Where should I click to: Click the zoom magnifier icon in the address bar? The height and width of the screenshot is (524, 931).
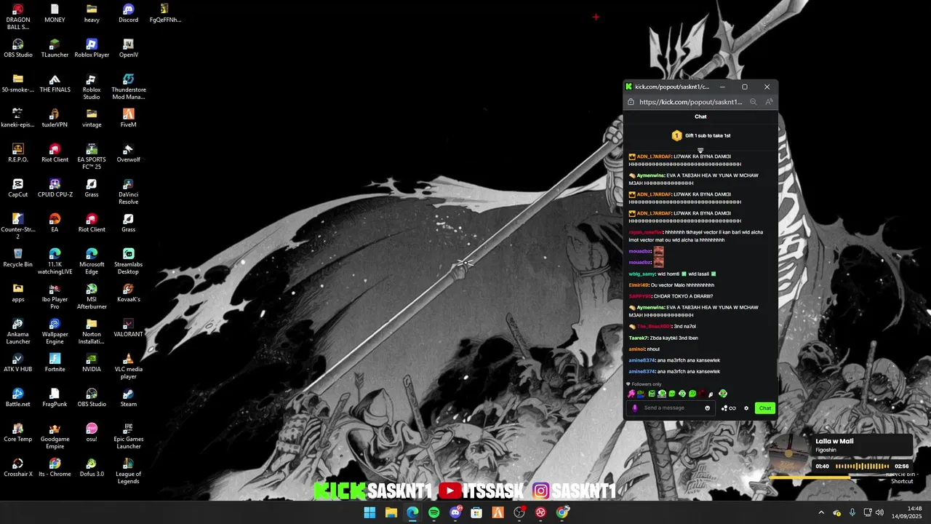coord(754,103)
